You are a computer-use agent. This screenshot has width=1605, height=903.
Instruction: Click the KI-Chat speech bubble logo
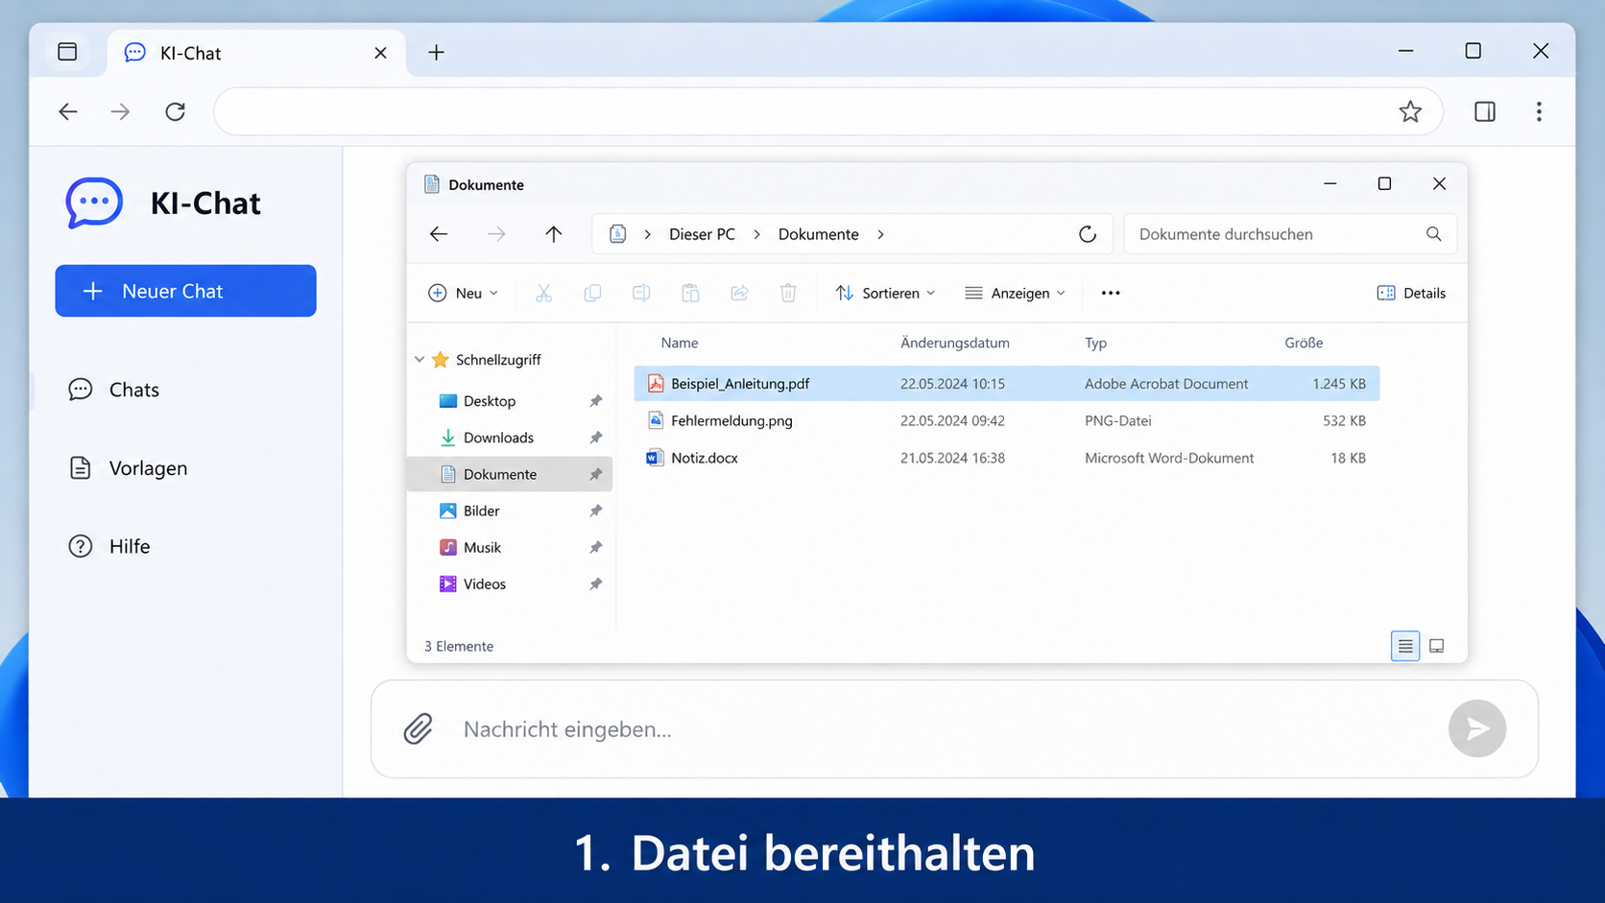tap(94, 202)
